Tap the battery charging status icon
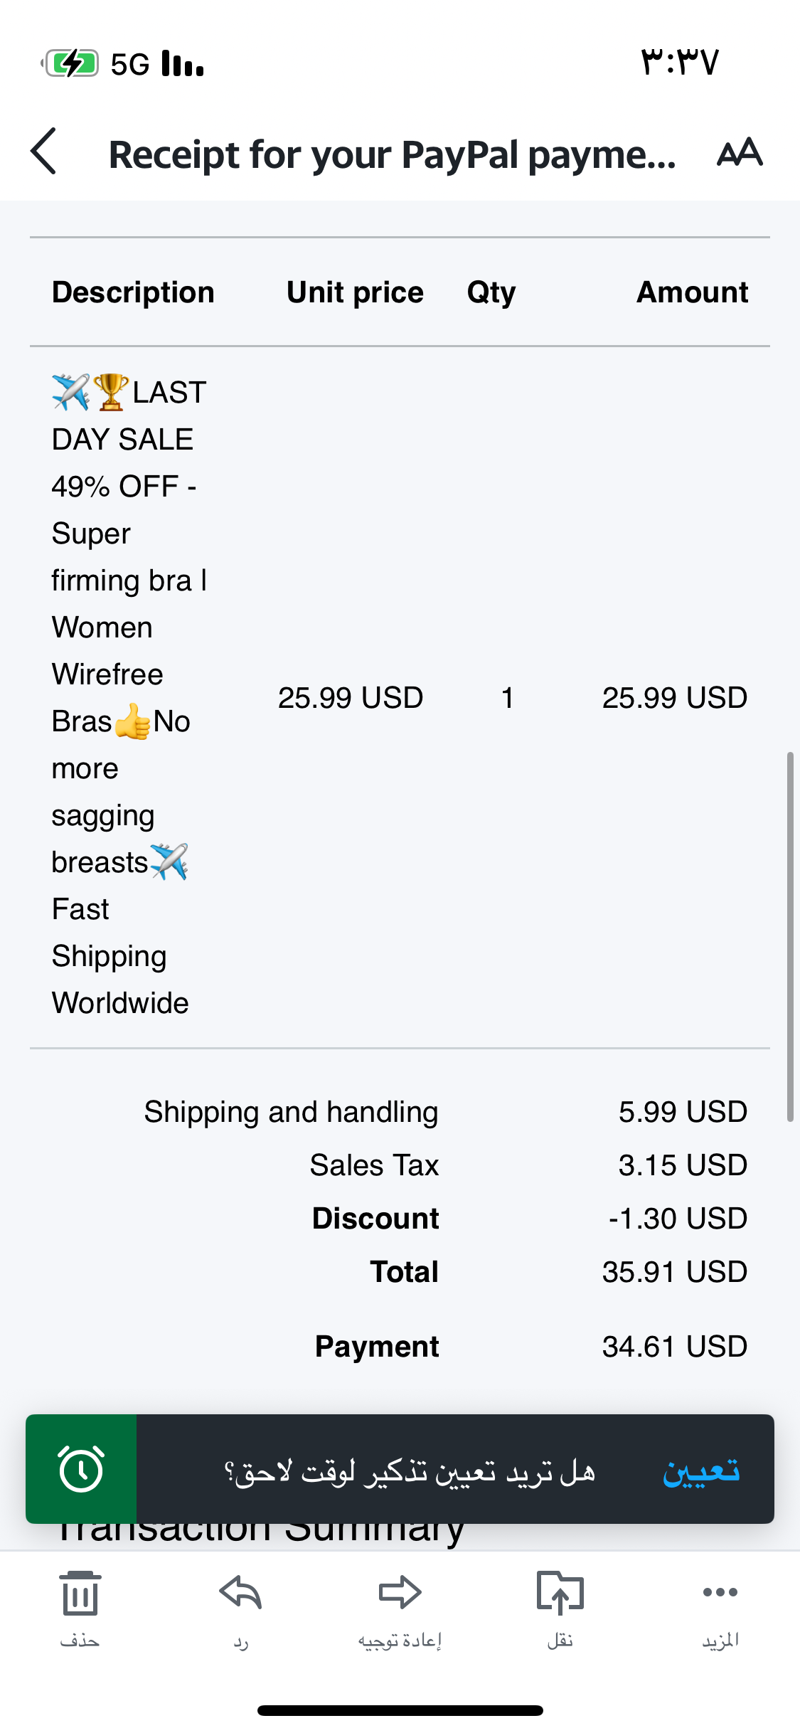The image size is (800, 1733). point(71,64)
